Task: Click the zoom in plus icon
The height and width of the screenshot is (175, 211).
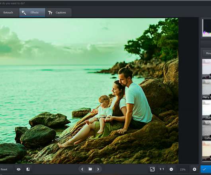Action: [x=194, y=169]
